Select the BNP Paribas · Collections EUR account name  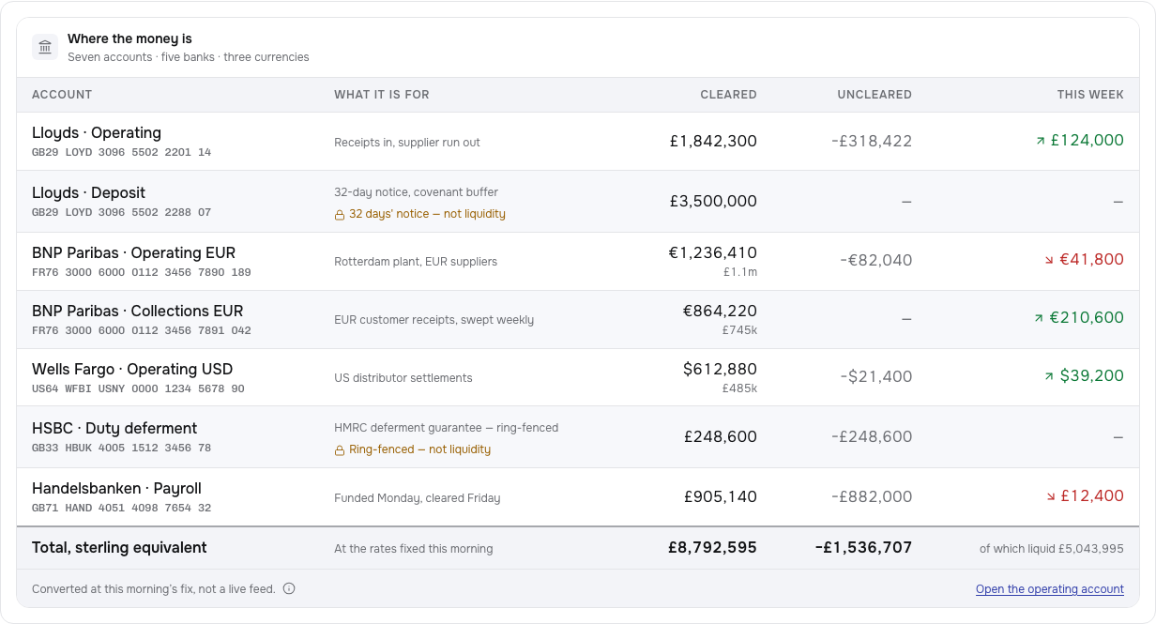click(x=137, y=312)
